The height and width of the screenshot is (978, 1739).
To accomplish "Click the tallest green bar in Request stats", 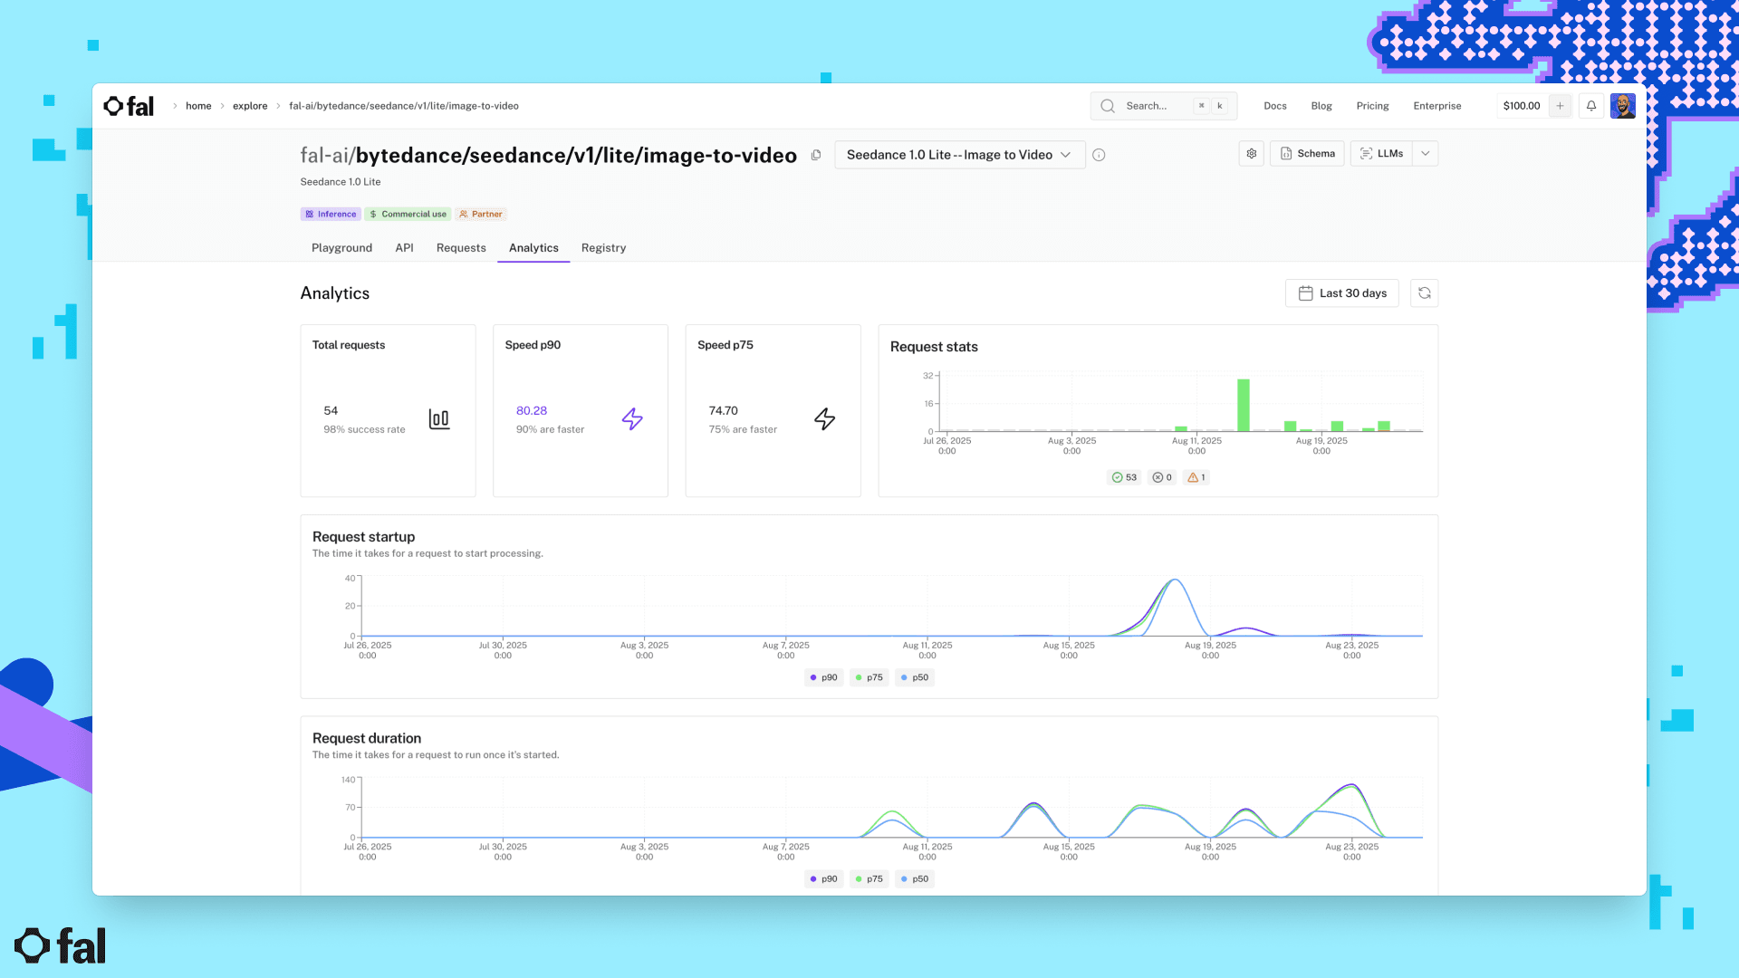I will coord(1244,405).
